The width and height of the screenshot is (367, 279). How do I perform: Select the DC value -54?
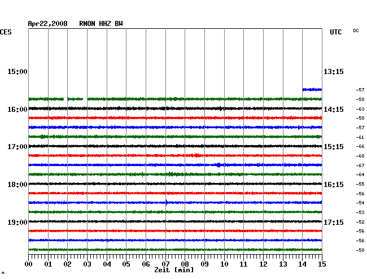[x=360, y=203]
